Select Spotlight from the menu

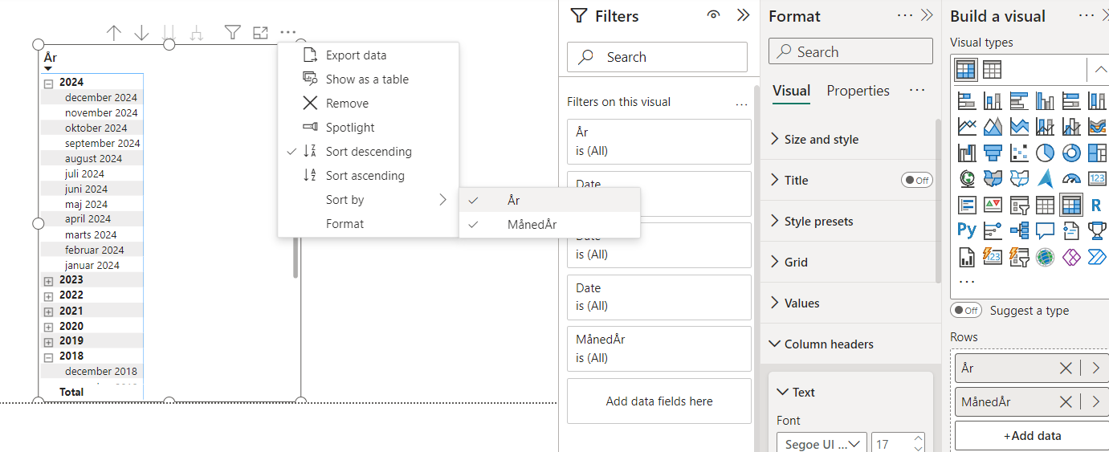click(x=368, y=128)
